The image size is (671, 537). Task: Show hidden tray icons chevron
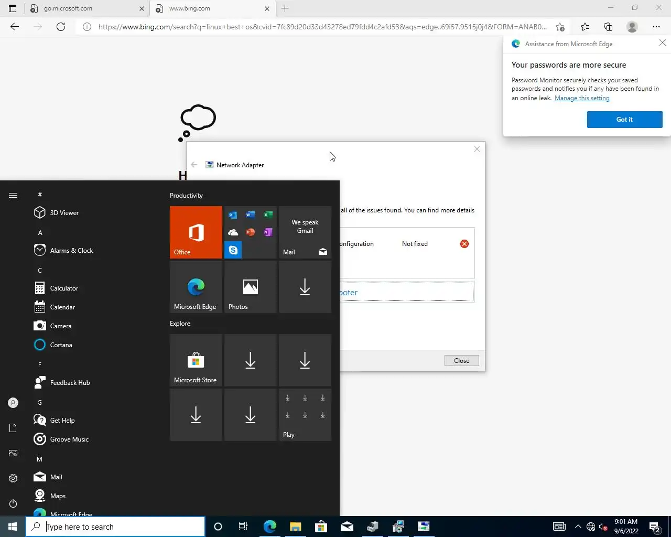tap(578, 527)
